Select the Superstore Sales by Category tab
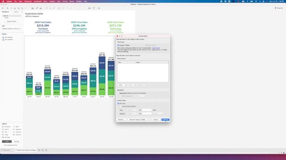 [x=26, y=150]
